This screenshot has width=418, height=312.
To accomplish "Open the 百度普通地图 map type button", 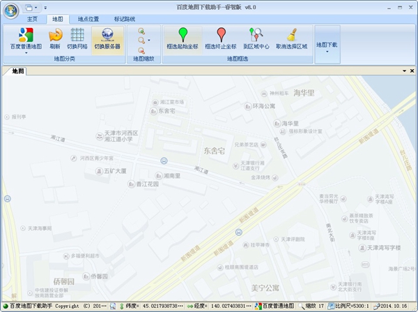I will [x=25, y=38].
